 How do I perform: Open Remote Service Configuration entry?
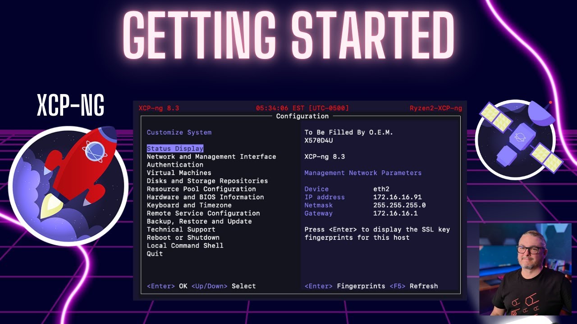pyautogui.click(x=203, y=213)
